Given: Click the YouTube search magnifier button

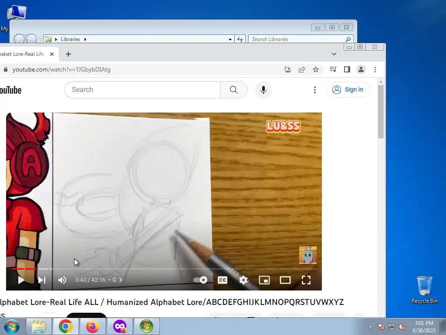Looking at the screenshot, I should coord(233,90).
